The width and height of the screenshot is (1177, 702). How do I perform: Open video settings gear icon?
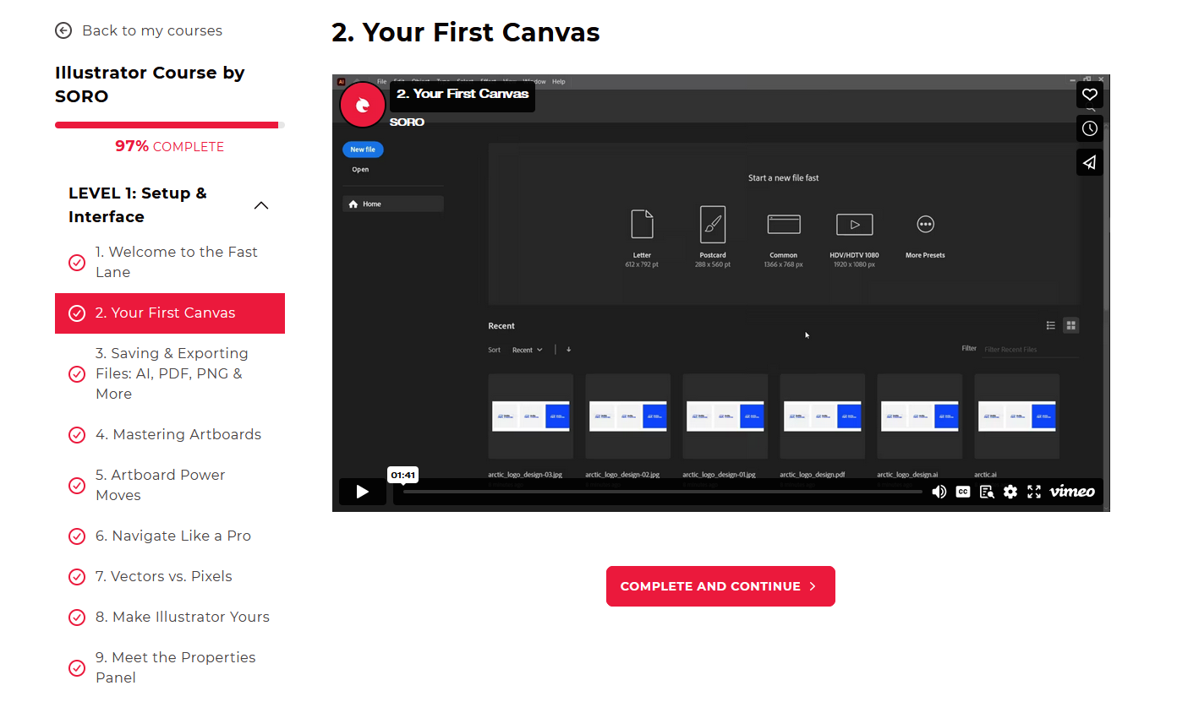[1010, 492]
